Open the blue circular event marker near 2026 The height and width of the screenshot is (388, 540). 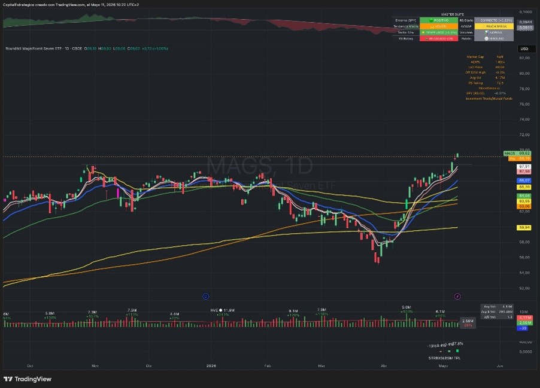pyautogui.click(x=205, y=296)
